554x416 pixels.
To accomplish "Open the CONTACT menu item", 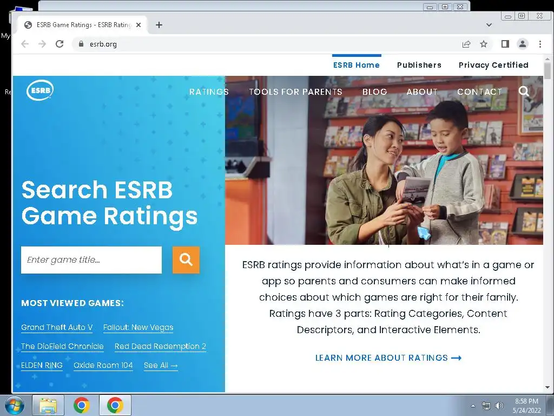I will click(x=480, y=92).
